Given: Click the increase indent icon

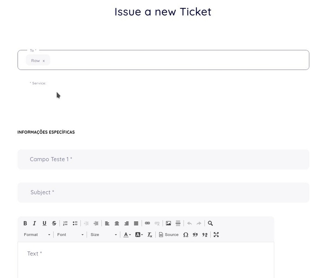Looking at the screenshot, I should point(96,223).
